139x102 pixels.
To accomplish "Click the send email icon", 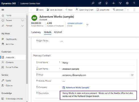I will click(132, 75).
